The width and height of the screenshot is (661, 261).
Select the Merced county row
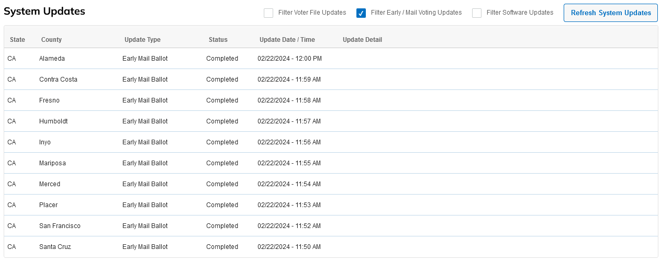pos(331,184)
